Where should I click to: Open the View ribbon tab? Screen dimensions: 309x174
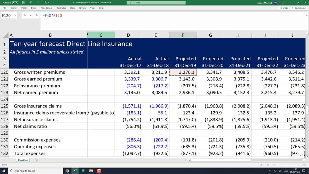click(x=92, y=8)
